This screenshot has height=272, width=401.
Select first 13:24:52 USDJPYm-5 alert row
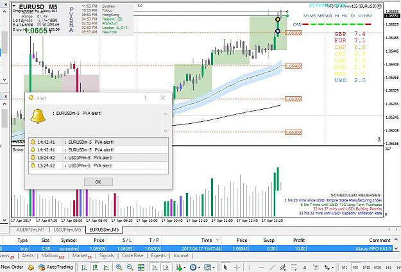98,157
